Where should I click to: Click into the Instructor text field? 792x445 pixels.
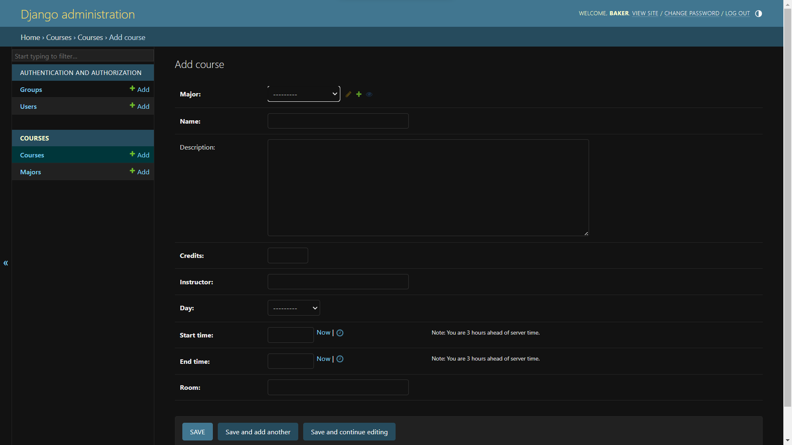338,282
